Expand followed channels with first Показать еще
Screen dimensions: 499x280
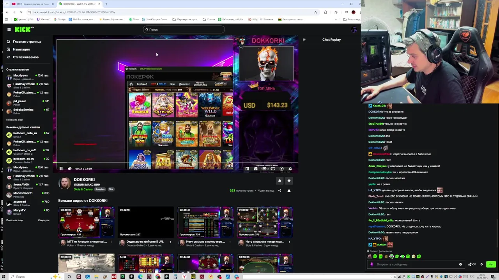point(14,120)
